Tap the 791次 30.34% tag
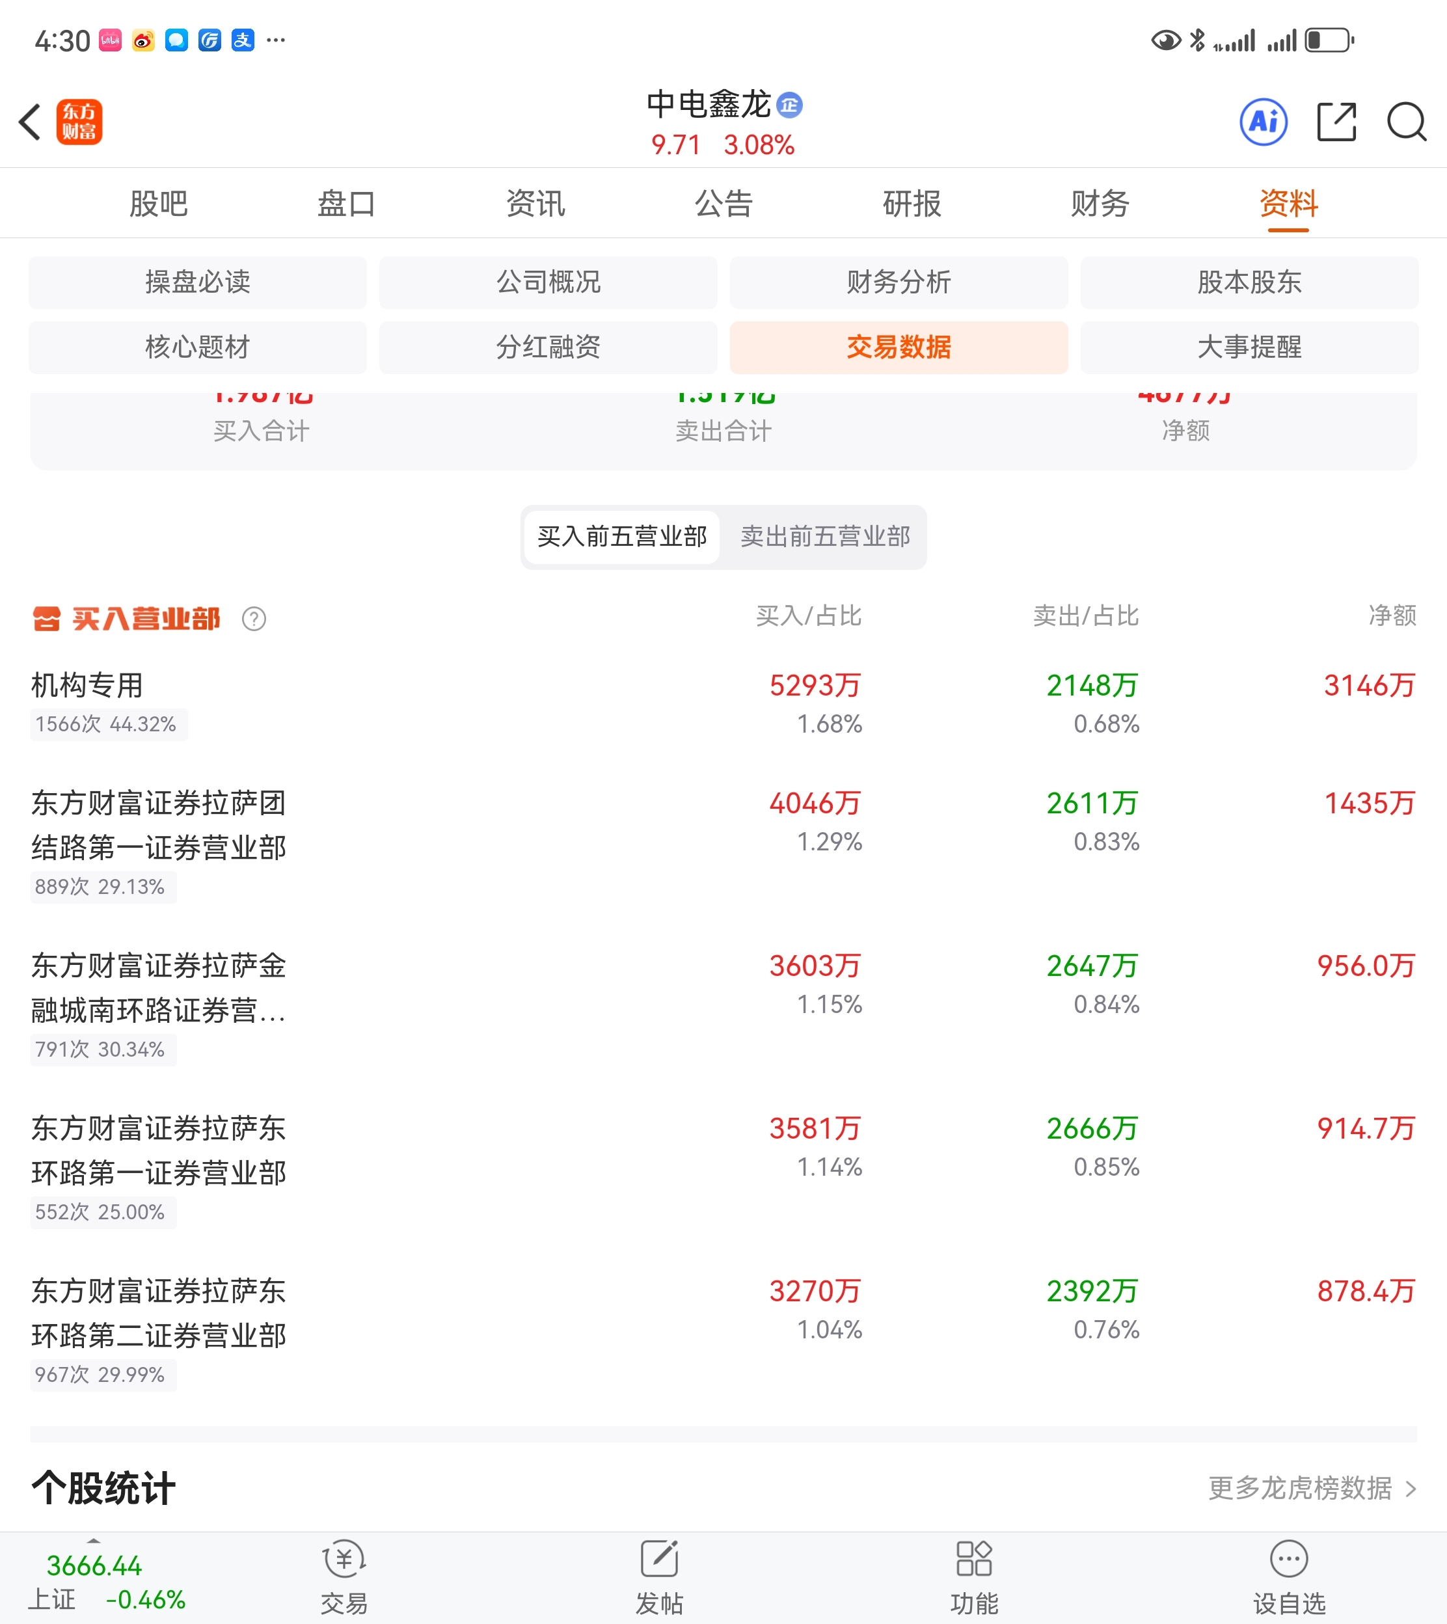 tap(103, 1049)
